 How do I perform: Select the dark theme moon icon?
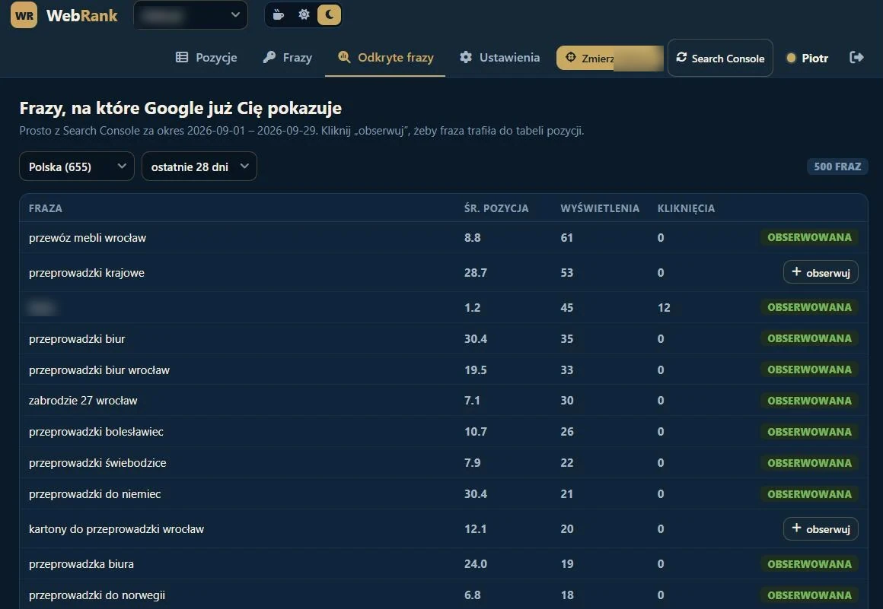point(330,14)
